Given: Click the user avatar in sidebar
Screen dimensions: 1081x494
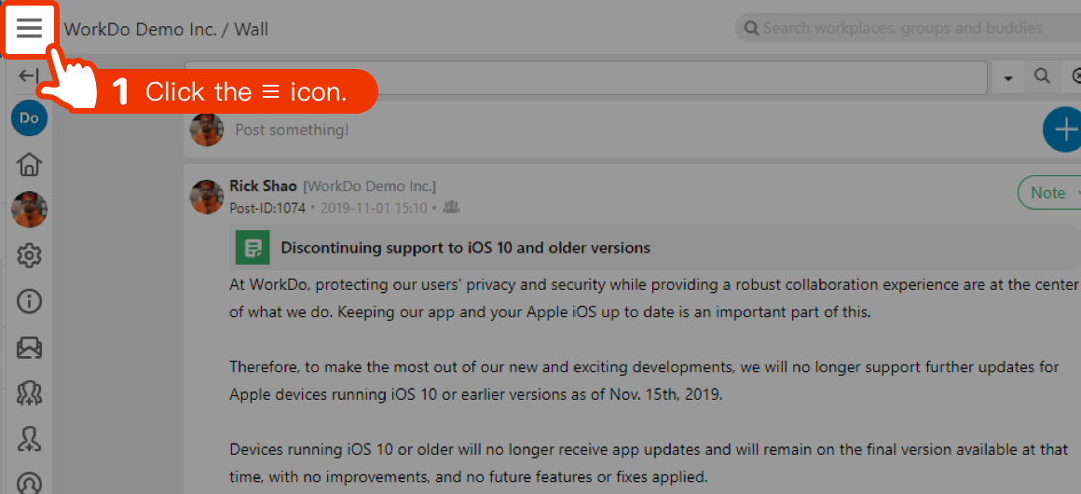Looking at the screenshot, I should [x=29, y=210].
